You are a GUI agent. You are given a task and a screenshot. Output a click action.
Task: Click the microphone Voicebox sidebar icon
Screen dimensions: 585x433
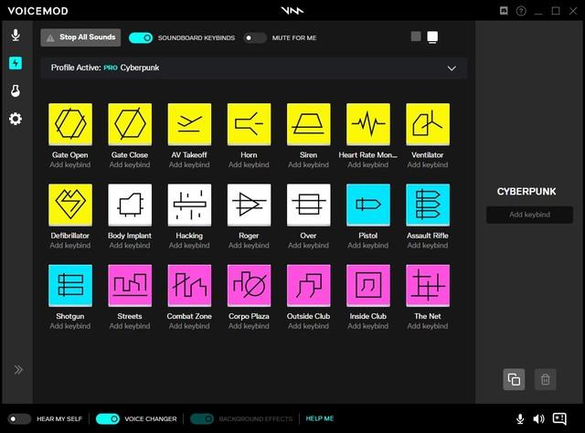point(16,36)
